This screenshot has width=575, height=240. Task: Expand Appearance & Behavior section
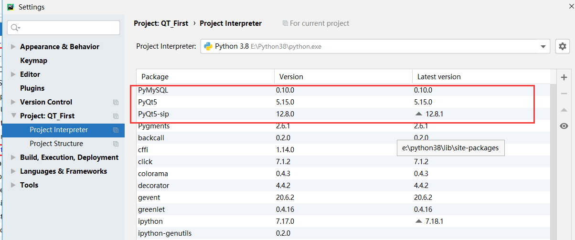(13, 47)
